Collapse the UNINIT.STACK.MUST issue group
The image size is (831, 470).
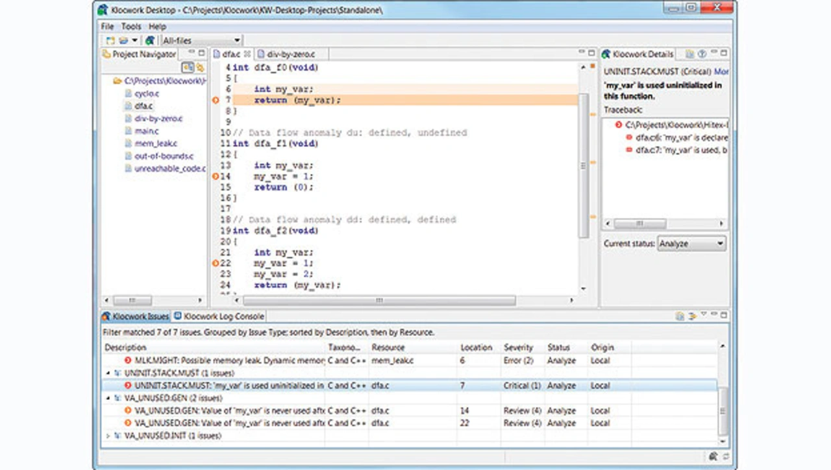point(108,373)
